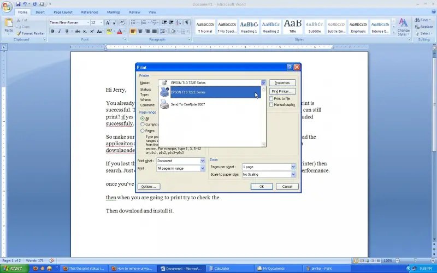Enable the Print to file checkbox
Screen dimensions: 437x273
click(x=271, y=99)
